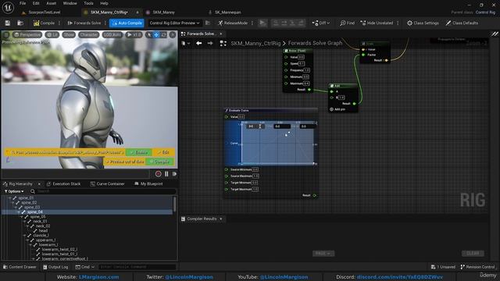Viewport: 500px width, 281px height.
Task: Click Edit in the yellow warning bar
Action: [x=163, y=153]
